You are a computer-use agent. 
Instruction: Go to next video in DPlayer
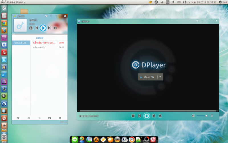point(154,116)
